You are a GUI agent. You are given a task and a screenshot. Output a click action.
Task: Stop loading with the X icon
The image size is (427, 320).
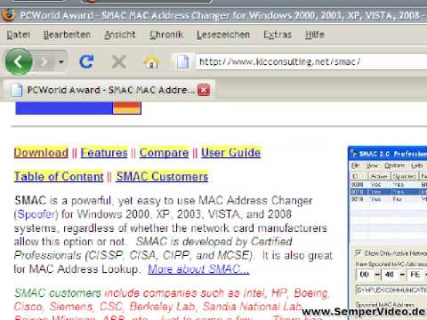(119, 62)
